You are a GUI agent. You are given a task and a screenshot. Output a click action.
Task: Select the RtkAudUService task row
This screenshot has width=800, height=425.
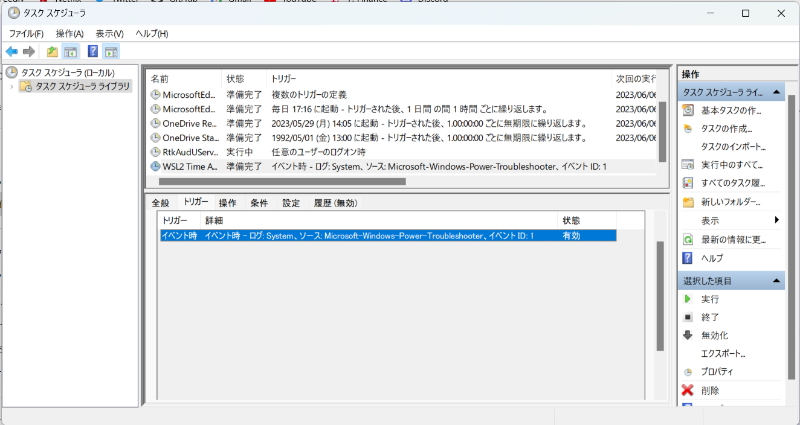pyautogui.click(x=190, y=152)
